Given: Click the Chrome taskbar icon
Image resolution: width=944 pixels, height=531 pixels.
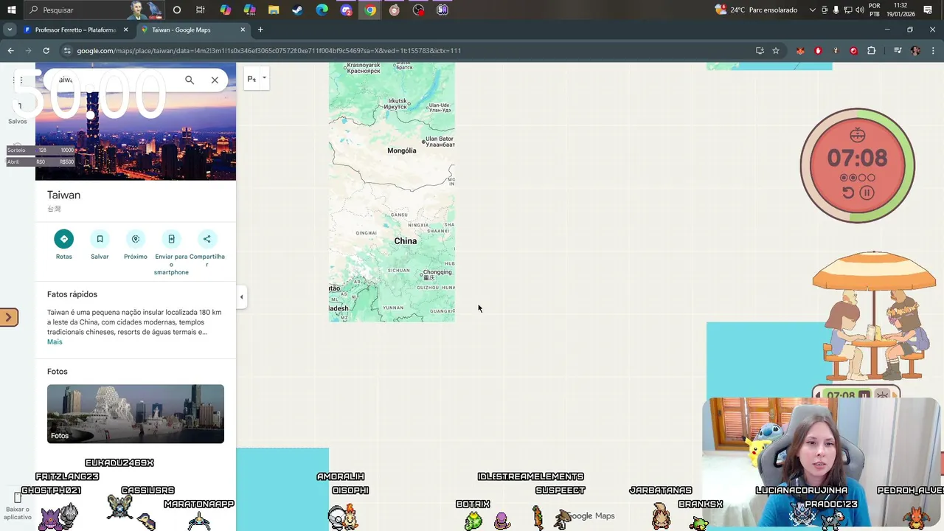Looking at the screenshot, I should coord(370,10).
